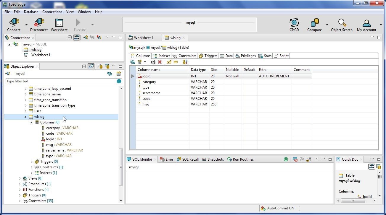386x215 pixels.
Task: Click new connection icon in Connections panel
Action: [x=86, y=38]
